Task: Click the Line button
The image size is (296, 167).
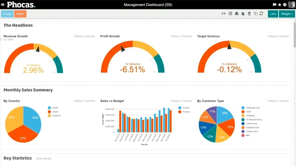Action: click(x=273, y=14)
